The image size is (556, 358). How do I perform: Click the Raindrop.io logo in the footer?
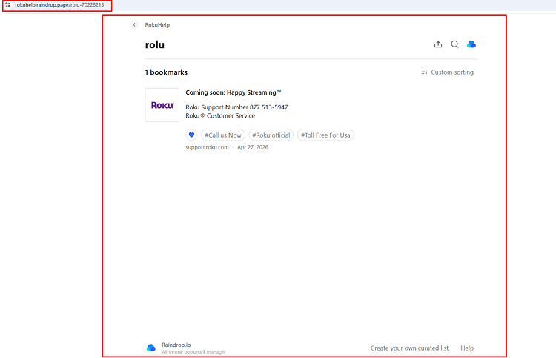[x=151, y=348]
